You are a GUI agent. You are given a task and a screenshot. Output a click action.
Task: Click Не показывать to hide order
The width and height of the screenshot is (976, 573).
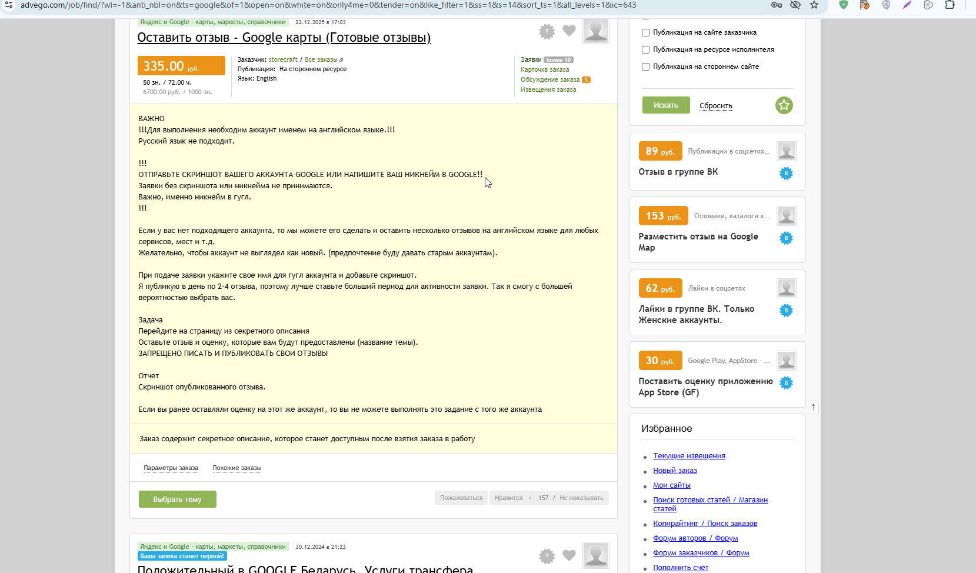(581, 498)
